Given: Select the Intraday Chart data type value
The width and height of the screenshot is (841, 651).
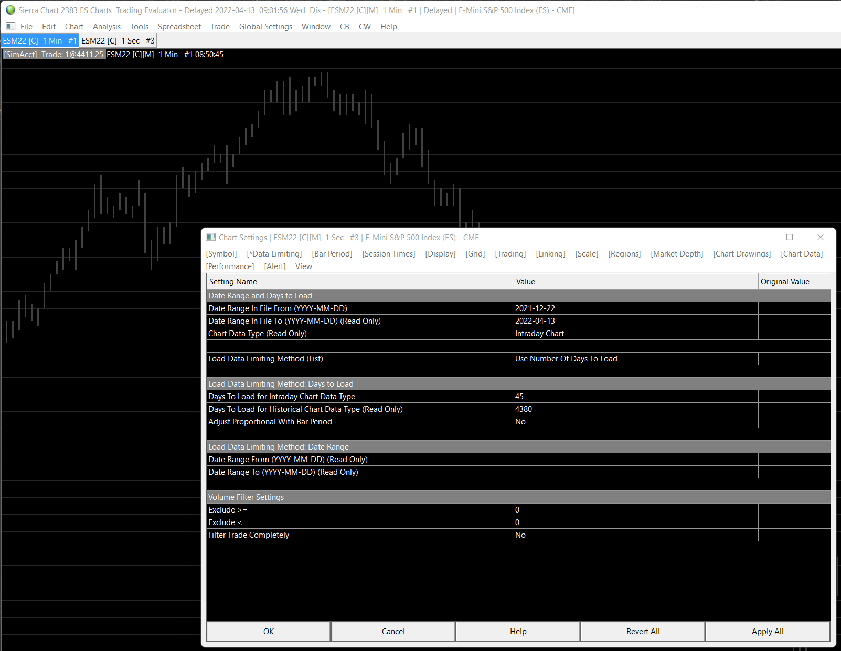Looking at the screenshot, I should pyautogui.click(x=636, y=334).
